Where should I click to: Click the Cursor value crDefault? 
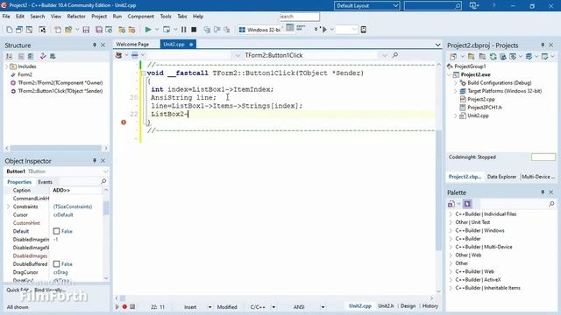tap(63, 215)
